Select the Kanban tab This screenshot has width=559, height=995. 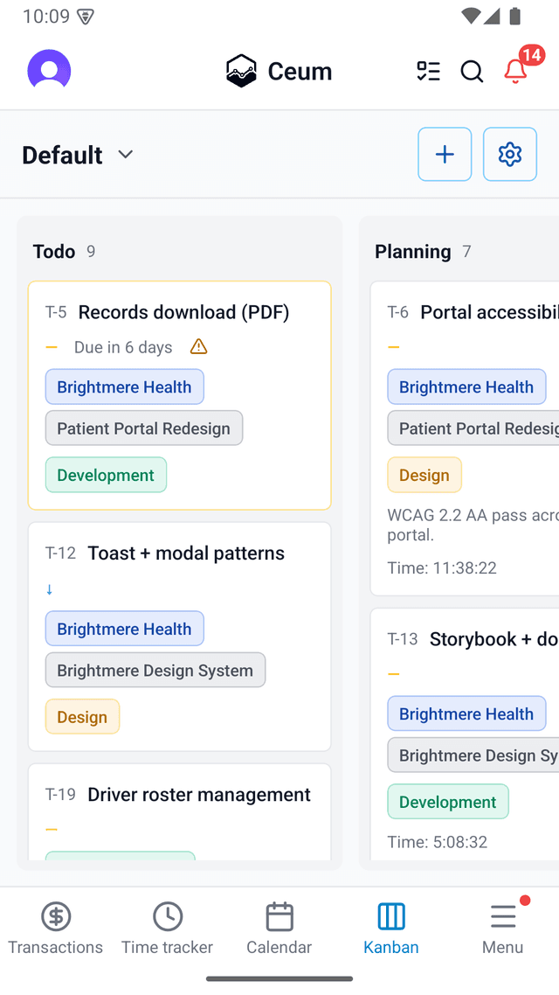pyautogui.click(x=391, y=929)
